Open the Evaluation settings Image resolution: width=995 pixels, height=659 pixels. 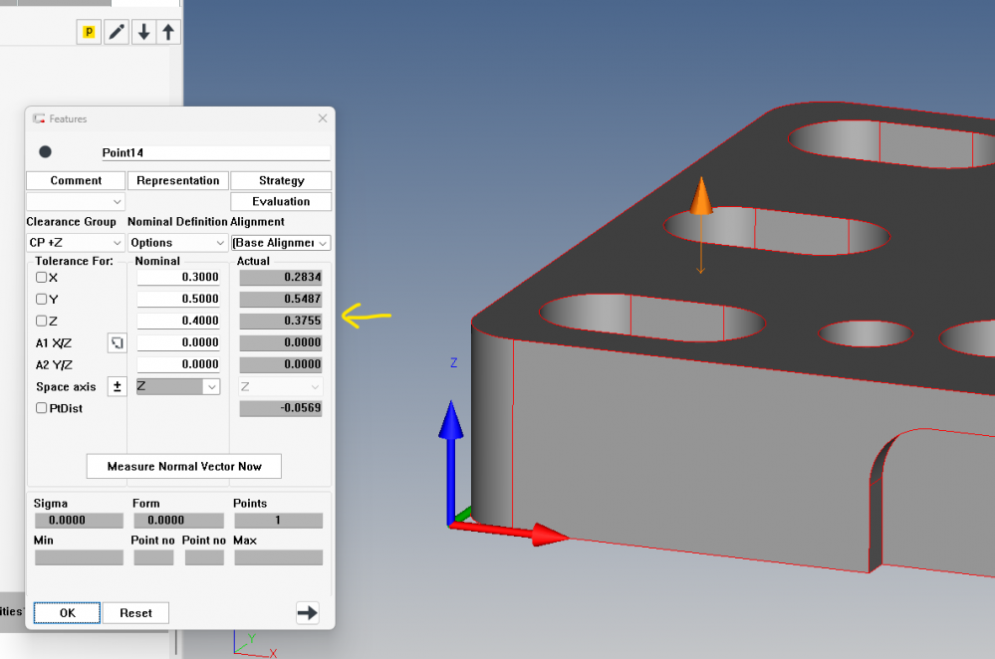[x=281, y=201]
